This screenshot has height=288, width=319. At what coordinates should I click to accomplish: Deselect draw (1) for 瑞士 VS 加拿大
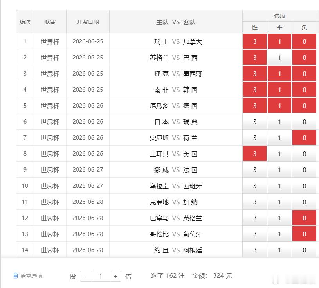click(279, 41)
